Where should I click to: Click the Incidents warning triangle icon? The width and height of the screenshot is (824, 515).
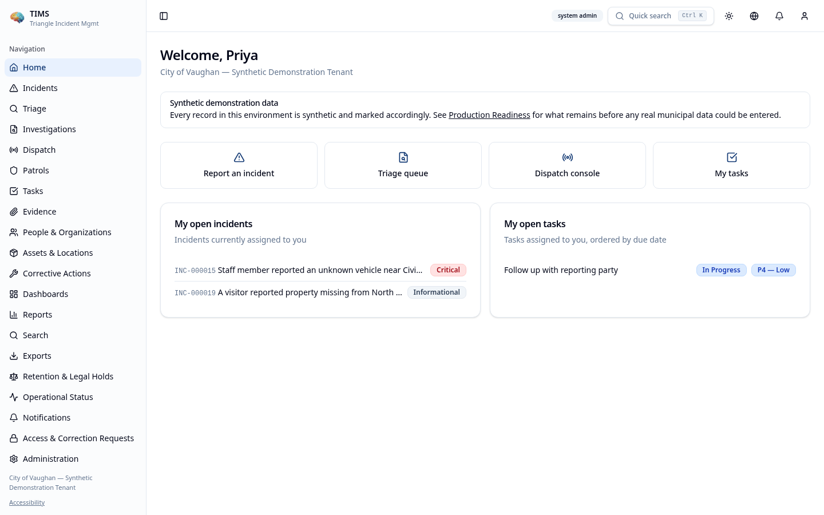point(14,88)
